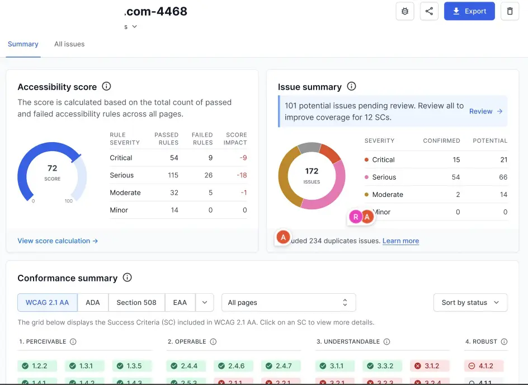Open success criterion 4.1.2
The width and height of the screenshot is (528, 385).
pos(484,366)
